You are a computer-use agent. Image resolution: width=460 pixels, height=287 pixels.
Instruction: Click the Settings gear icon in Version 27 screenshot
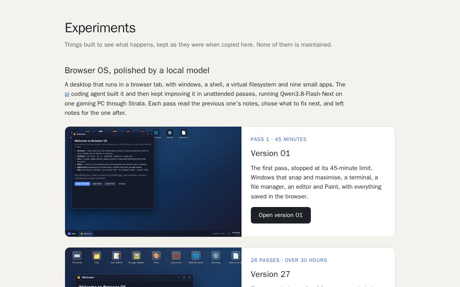[x=216, y=255]
